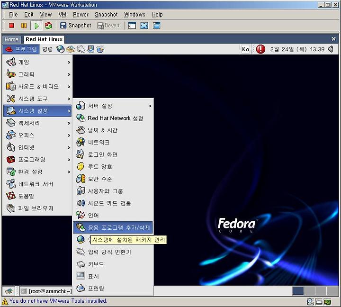Click the volume speaker icon

click(331, 49)
